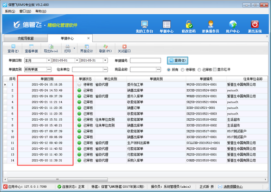
Task: Click 退出系统 power icon
Action: click(255, 25)
